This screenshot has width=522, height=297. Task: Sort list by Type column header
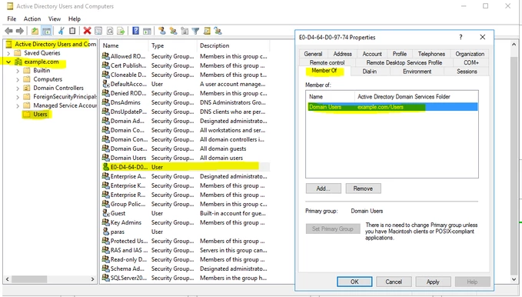coord(172,45)
